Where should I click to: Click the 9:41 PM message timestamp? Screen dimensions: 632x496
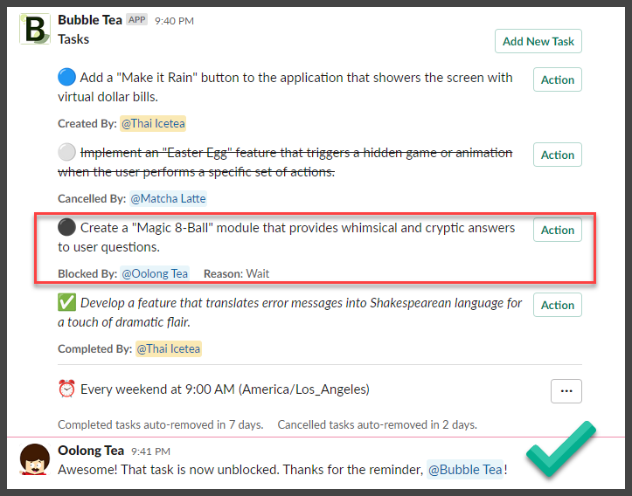click(x=150, y=451)
